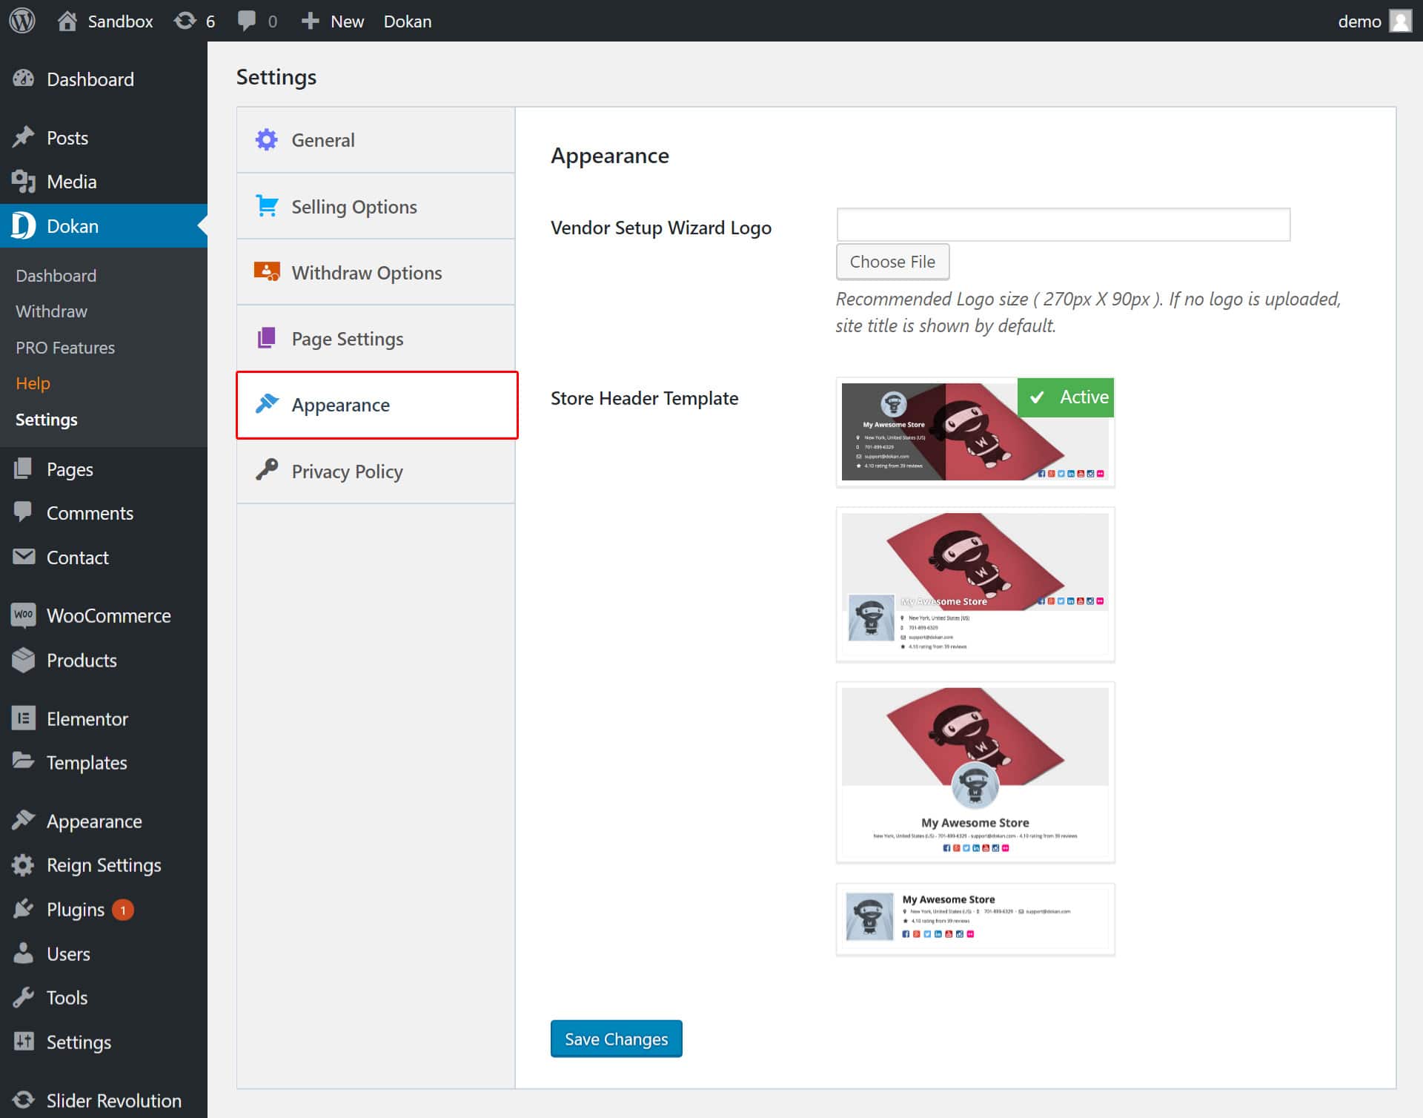Screen dimensions: 1423x1118
Task: Click the Vendor Setup Wizard Logo input field
Action: 1063,225
